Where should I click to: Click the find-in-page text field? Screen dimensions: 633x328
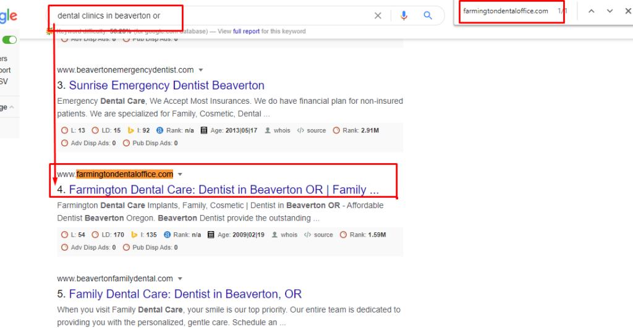click(505, 11)
